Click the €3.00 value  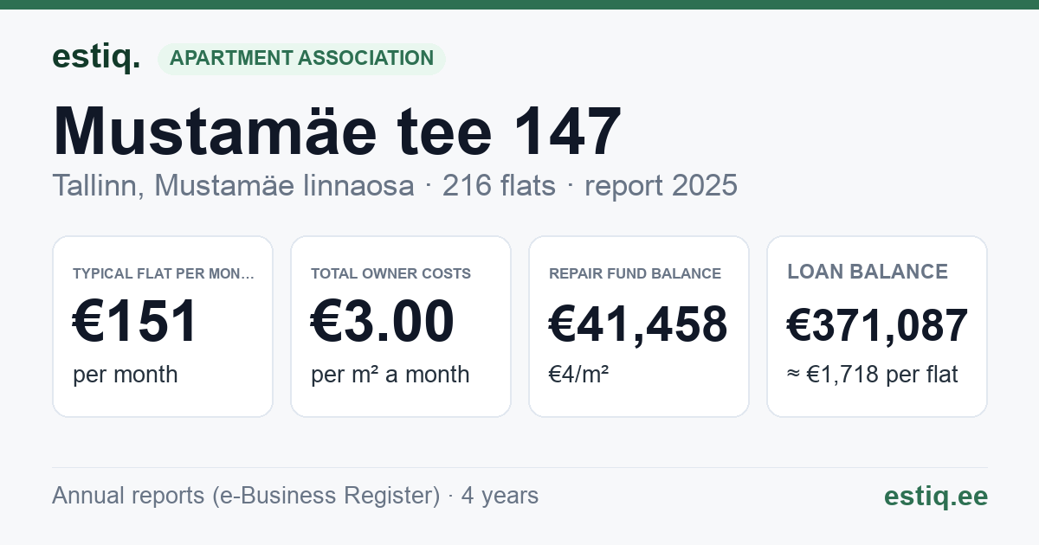tap(383, 322)
